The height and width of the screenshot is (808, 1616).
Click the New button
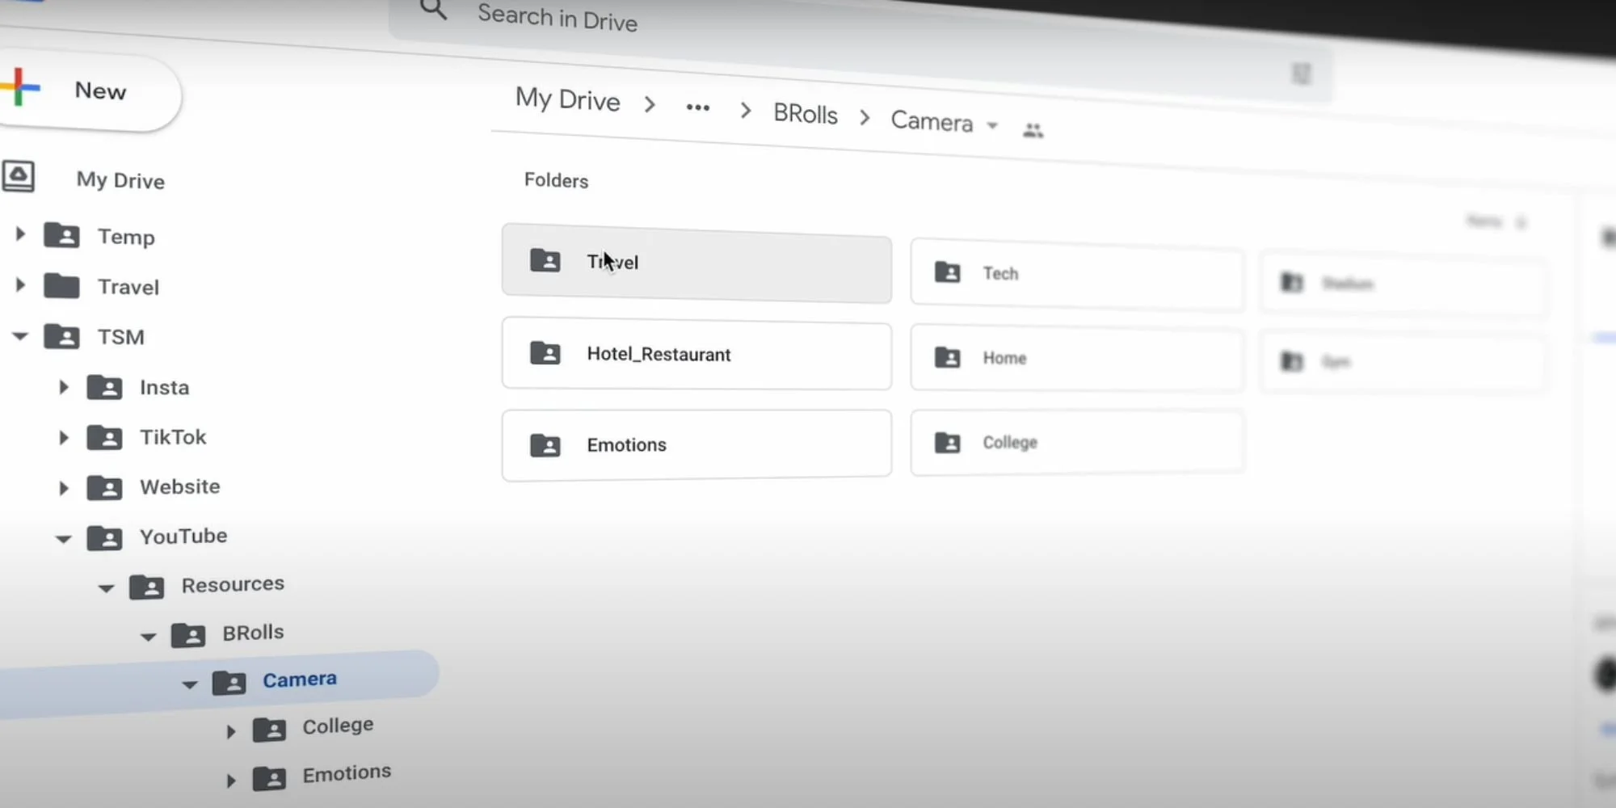click(x=89, y=90)
